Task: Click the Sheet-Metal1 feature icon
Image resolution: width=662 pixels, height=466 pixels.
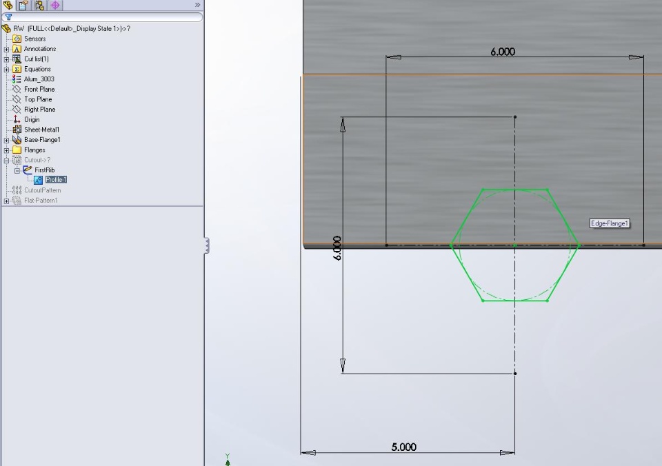Action: tap(17, 130)
